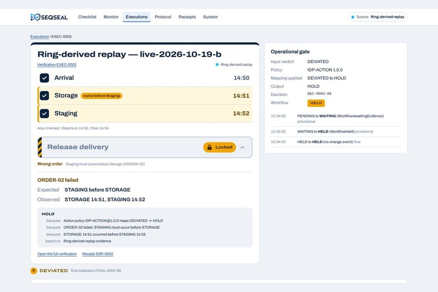Toggle the Storage checkbox

tap(45, 96)
